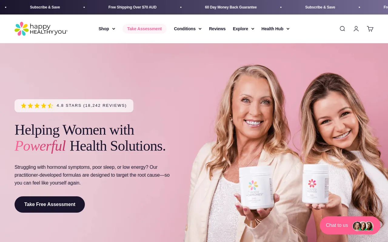
Task: Click the 60 Day Money Back Guarantee text
Action: 231,7
